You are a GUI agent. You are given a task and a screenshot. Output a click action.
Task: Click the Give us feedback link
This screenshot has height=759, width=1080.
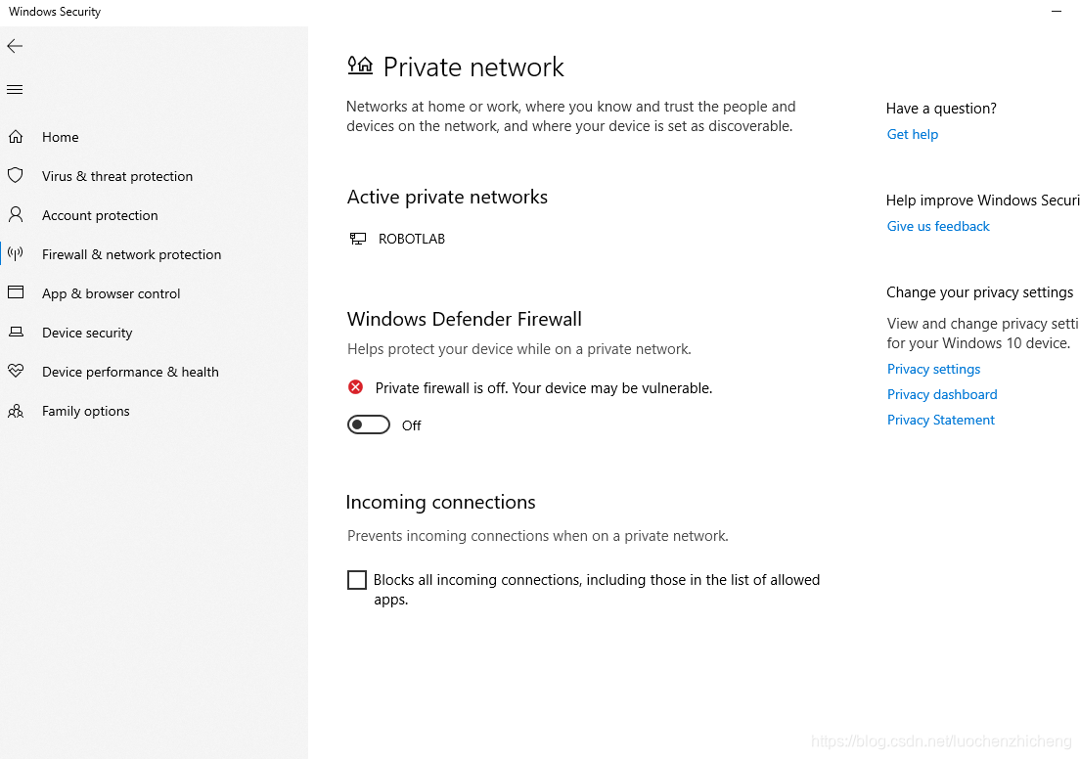pyautogui.click(x=938, y=226)
